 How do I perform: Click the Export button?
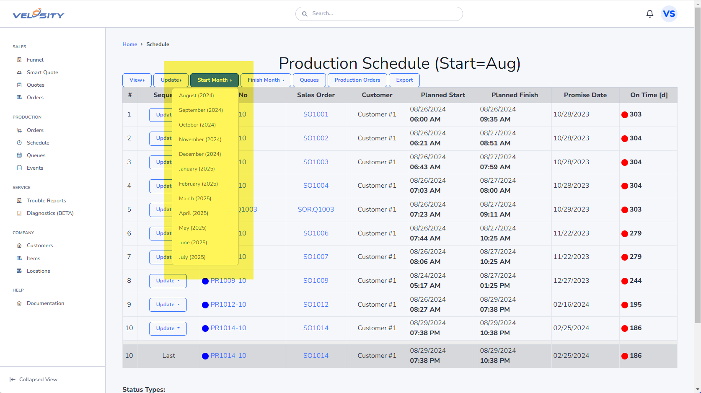click(404, 80)
